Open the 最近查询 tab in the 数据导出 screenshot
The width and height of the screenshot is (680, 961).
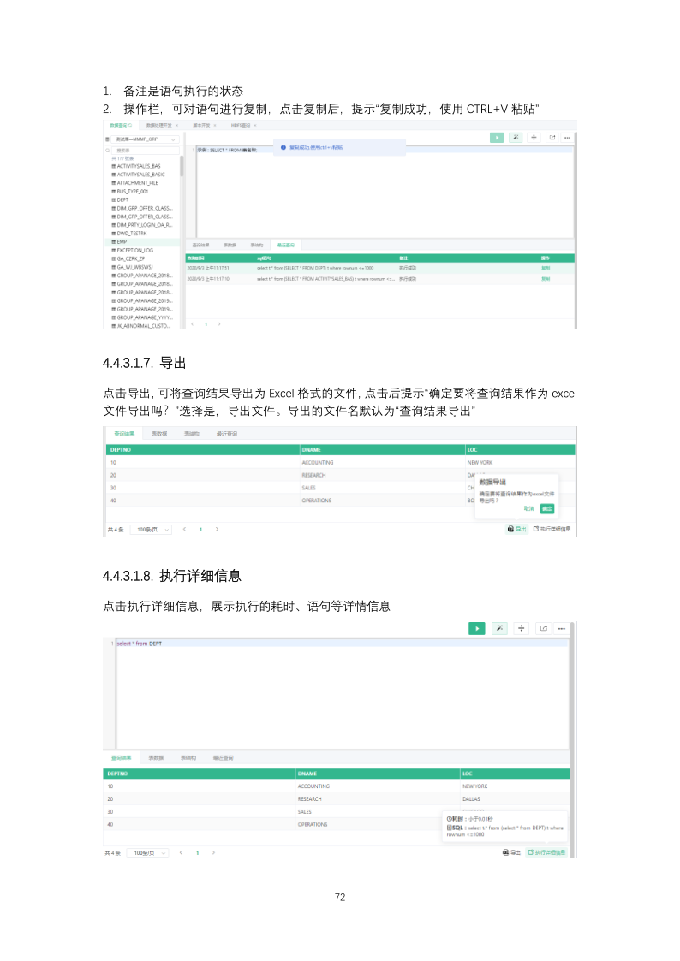(x=227, y=433)
